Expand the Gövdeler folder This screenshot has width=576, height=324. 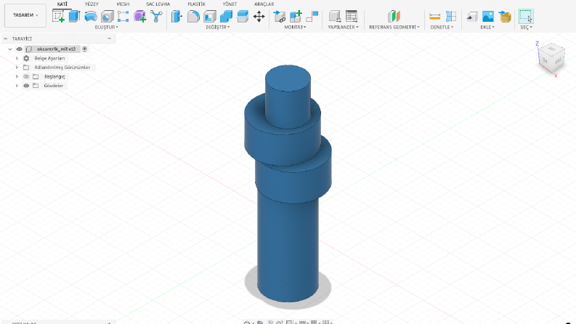pos(17,86)
